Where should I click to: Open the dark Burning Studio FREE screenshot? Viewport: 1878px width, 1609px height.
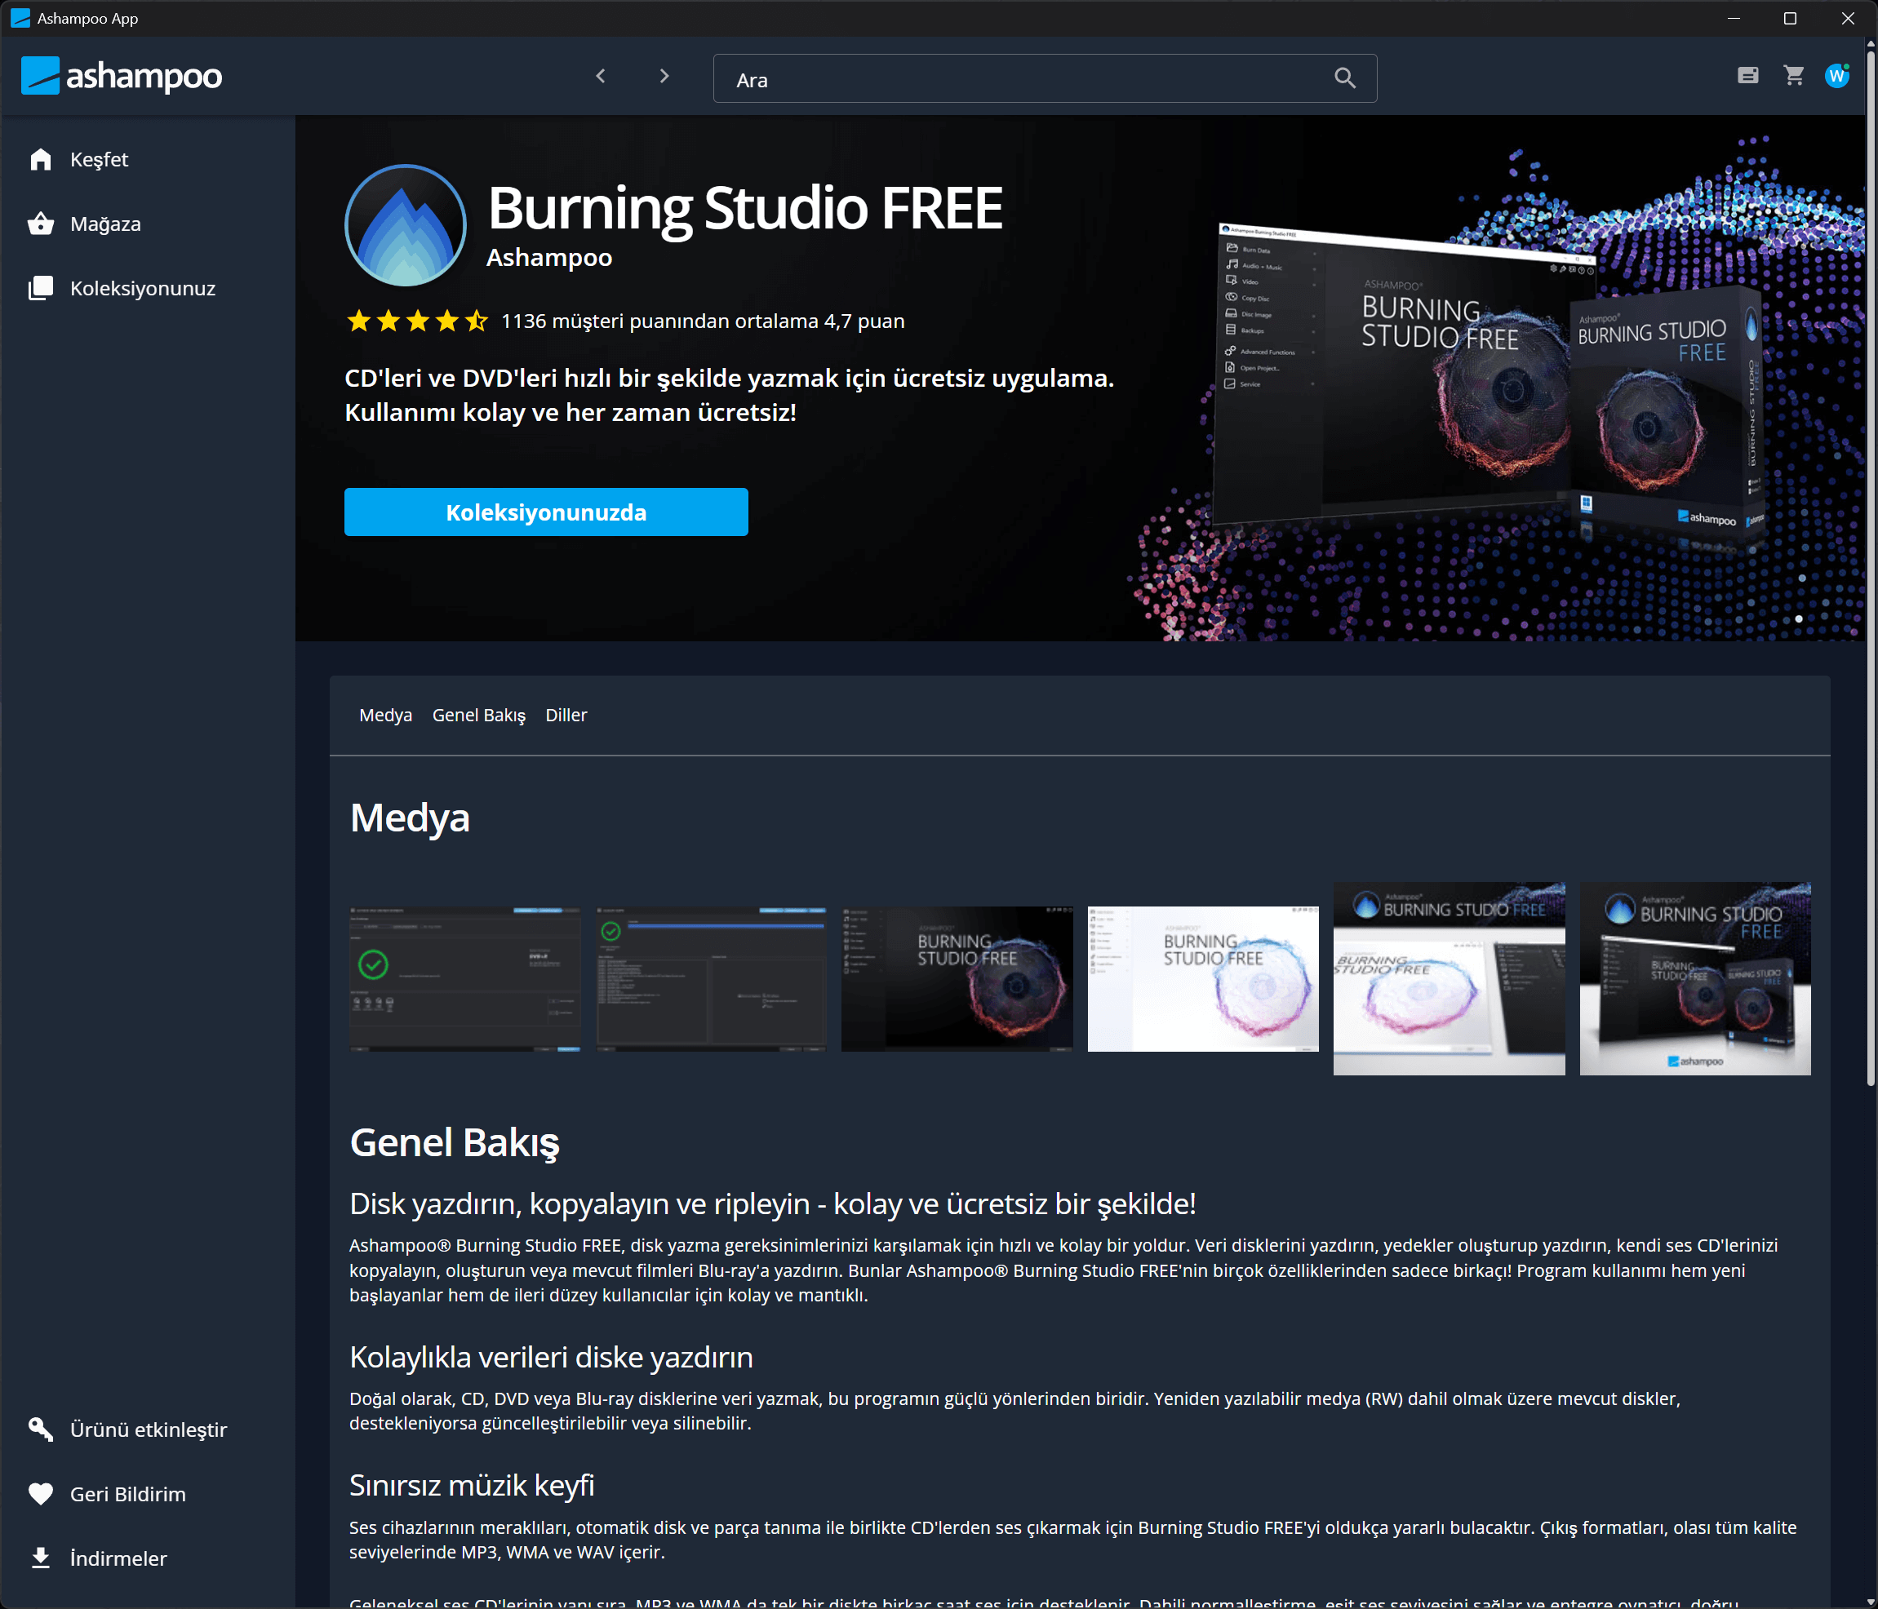(957, 978)
